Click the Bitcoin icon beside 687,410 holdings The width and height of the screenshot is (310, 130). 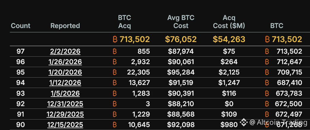click(x=267, y=83)
